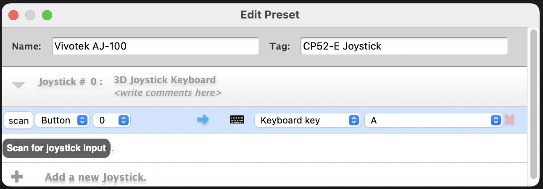The width and height of the screenshot is (543, 189).
Task: Open the Keyboard key action dropdown
Action: 308,121
